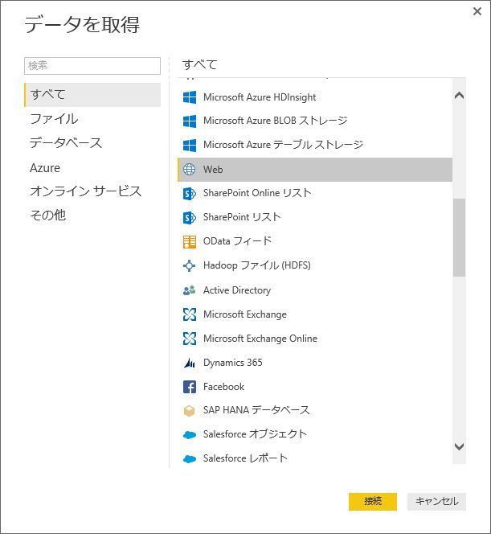Select Salesforce レポート text

tap(245, 458)
